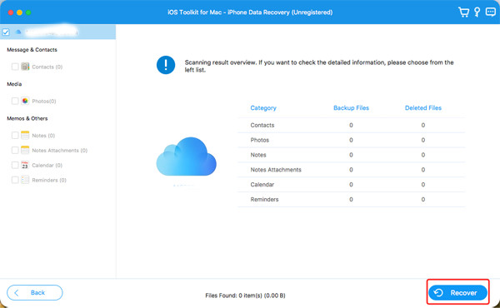This screenshot has height=308, width=500.
Task: Select Notes (0) in the sidebar list
Action: (43, 136)
